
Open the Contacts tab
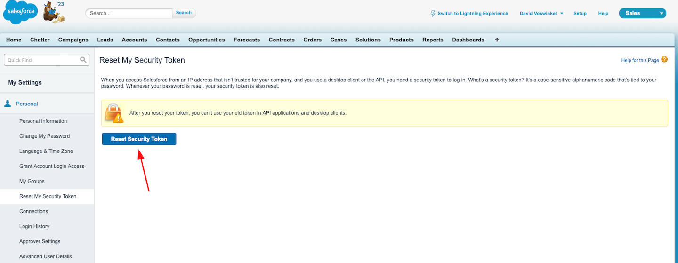click(x=168, y=40)
